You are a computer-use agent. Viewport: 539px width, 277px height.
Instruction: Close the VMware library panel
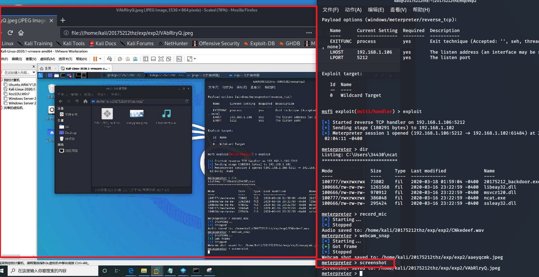click(x=33, y=66)
